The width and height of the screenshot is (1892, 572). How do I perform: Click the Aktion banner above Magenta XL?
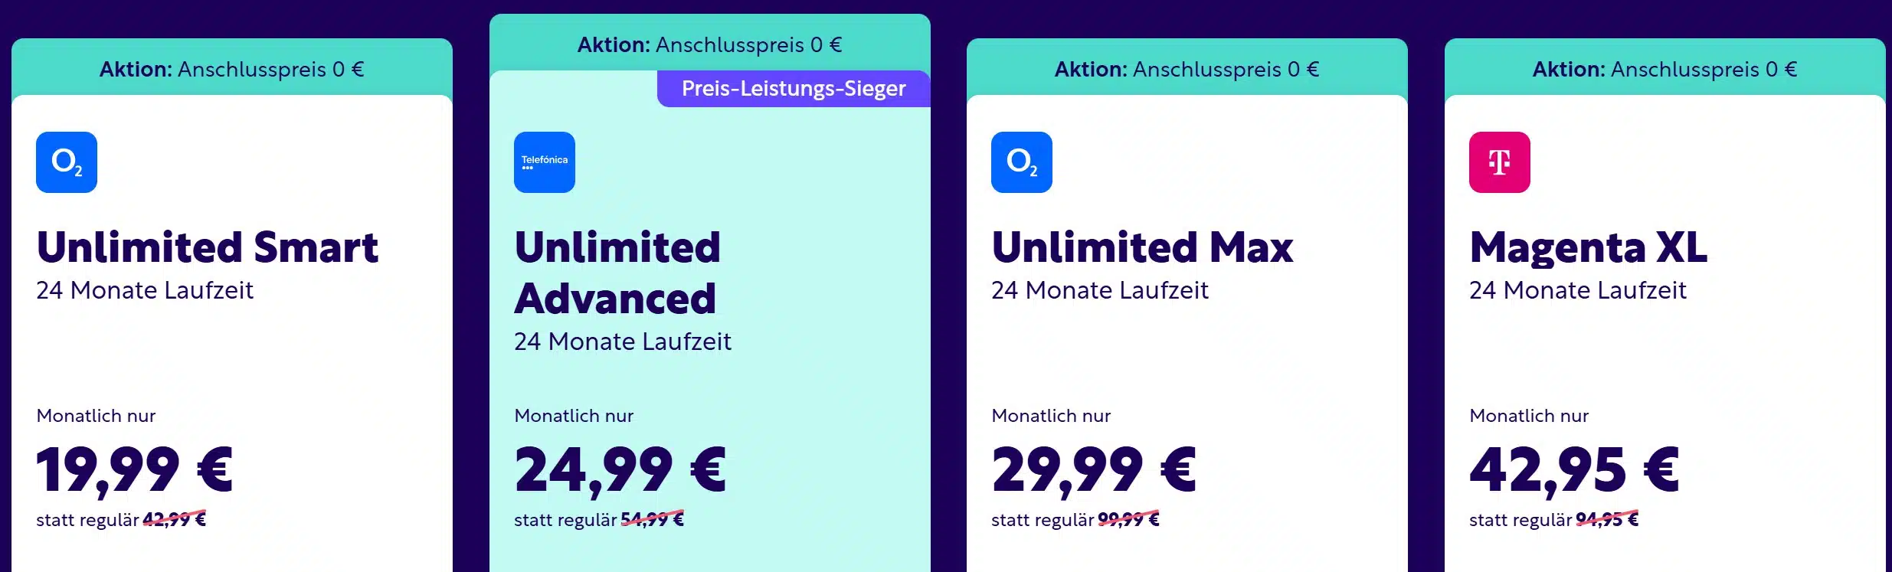coord(1665,69)
